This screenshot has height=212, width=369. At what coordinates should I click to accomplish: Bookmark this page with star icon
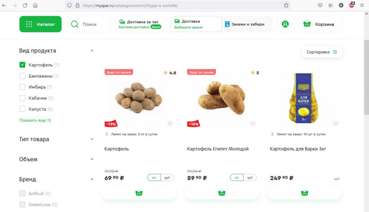click(286, 5)
